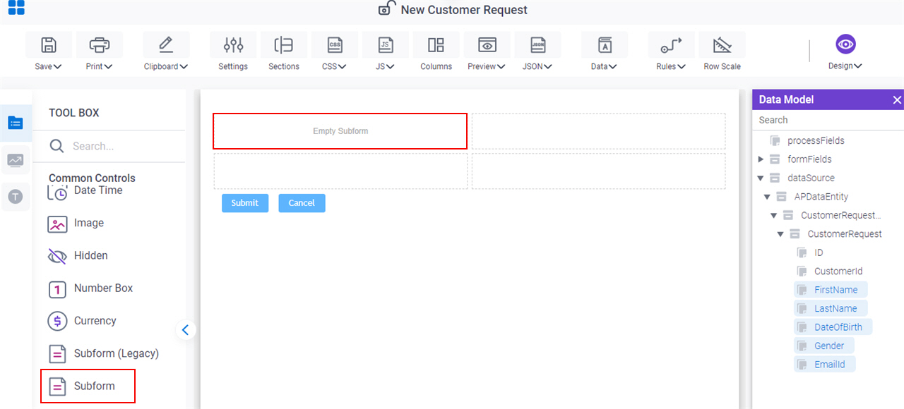Select the Gender field

824,346
